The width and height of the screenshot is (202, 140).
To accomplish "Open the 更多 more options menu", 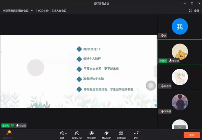I will click(x=136, y=133).
